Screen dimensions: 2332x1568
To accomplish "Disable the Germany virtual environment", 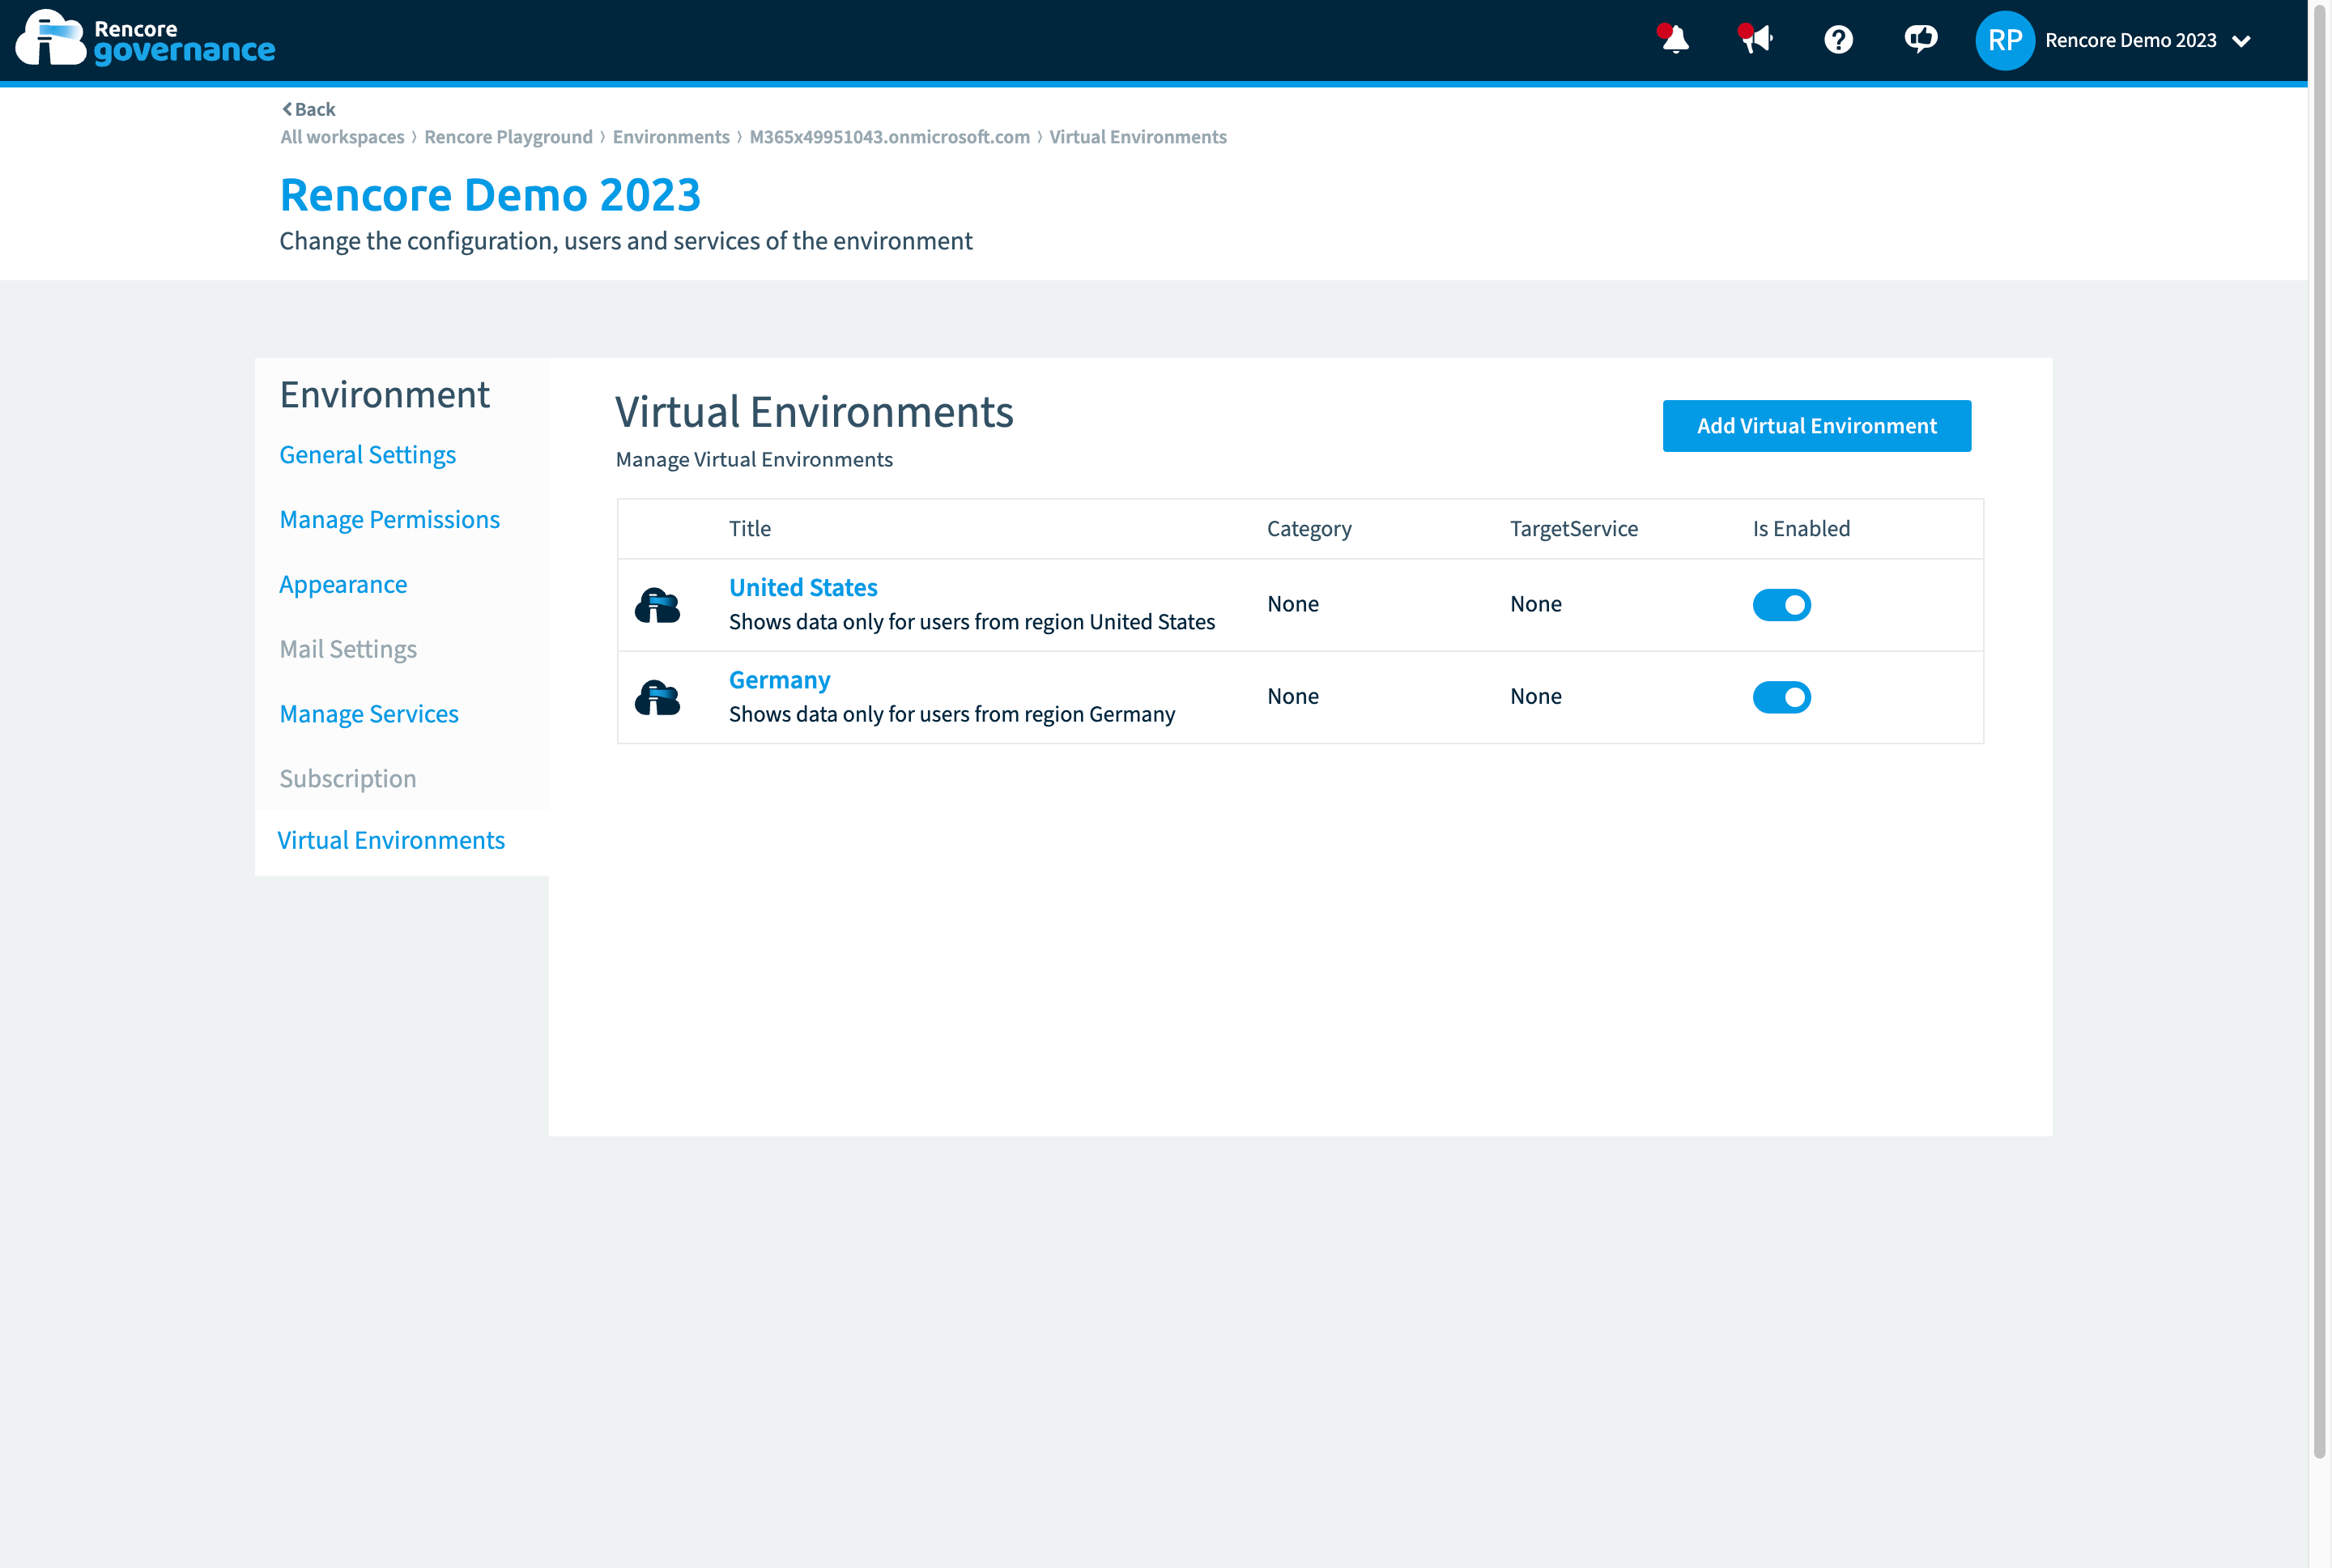I will pyautogui.click(x=1781, y=697).
